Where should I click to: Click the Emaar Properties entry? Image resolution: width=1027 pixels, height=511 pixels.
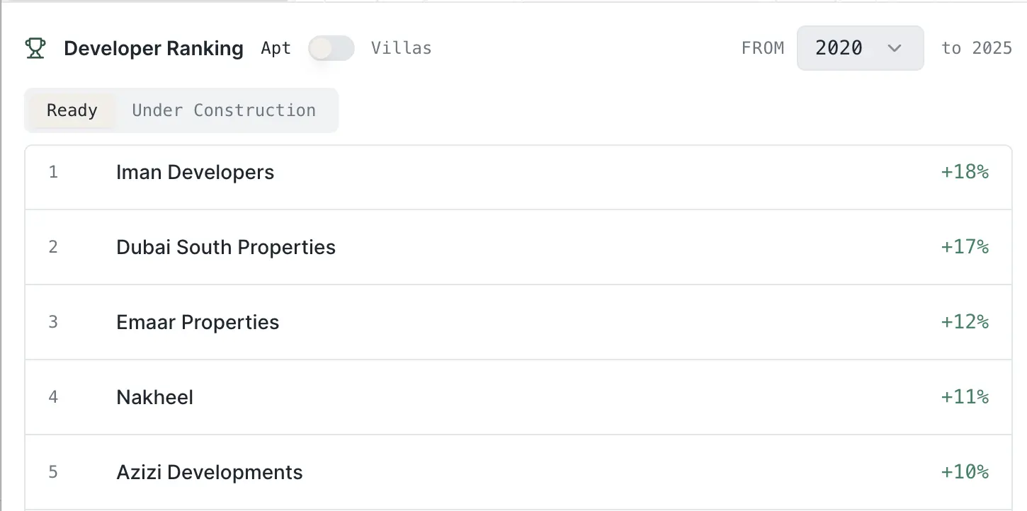point(198,323)
